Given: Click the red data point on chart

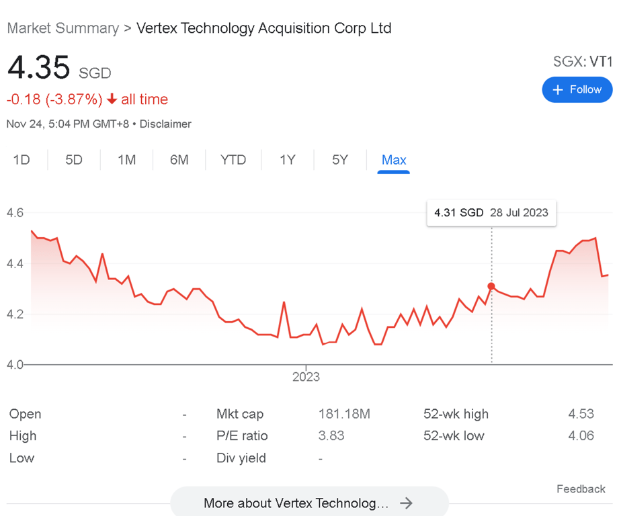Looking at the screenshot, I should [491, 286].
